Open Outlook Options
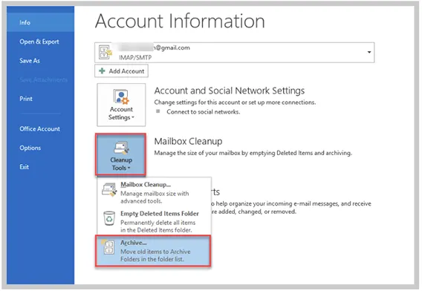The width and height of the screenshot is (422, 291). tap(30, 148)
